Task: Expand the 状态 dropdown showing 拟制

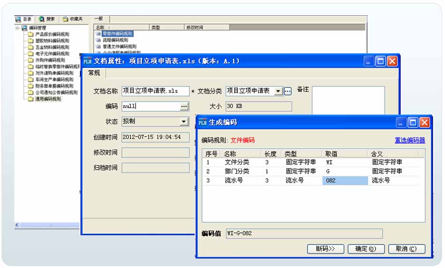Action: point(184,122)
